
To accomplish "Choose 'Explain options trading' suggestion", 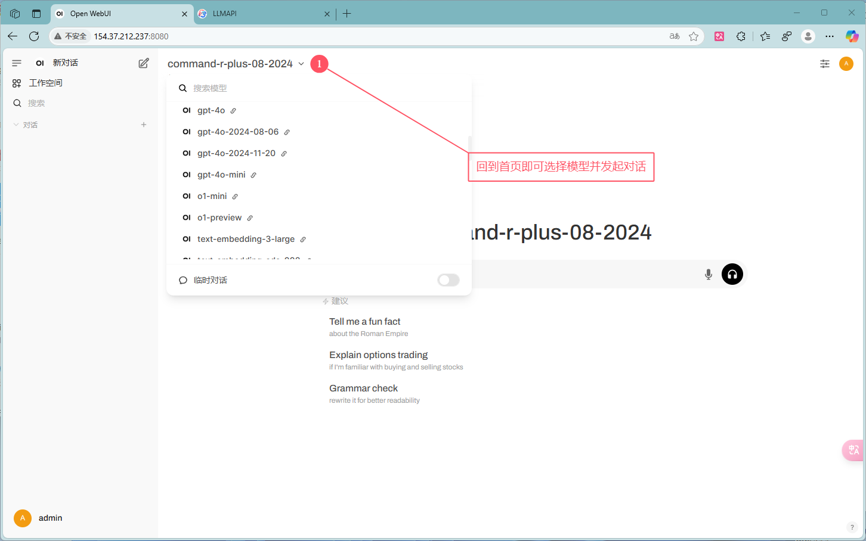I will pyautogui.click(x=396, y=360).
